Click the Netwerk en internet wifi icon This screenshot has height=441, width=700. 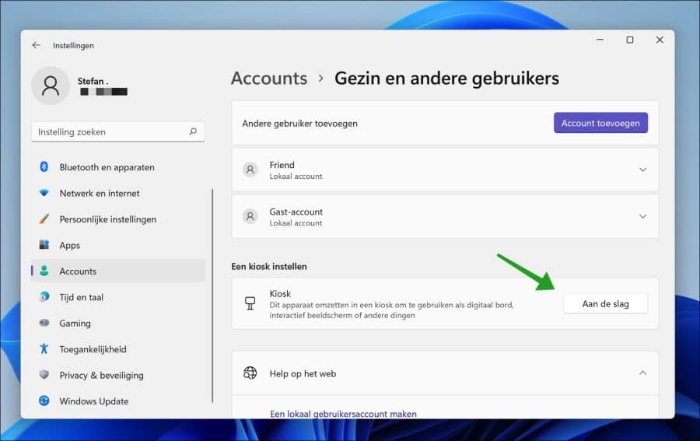click(x=44, y=193)
